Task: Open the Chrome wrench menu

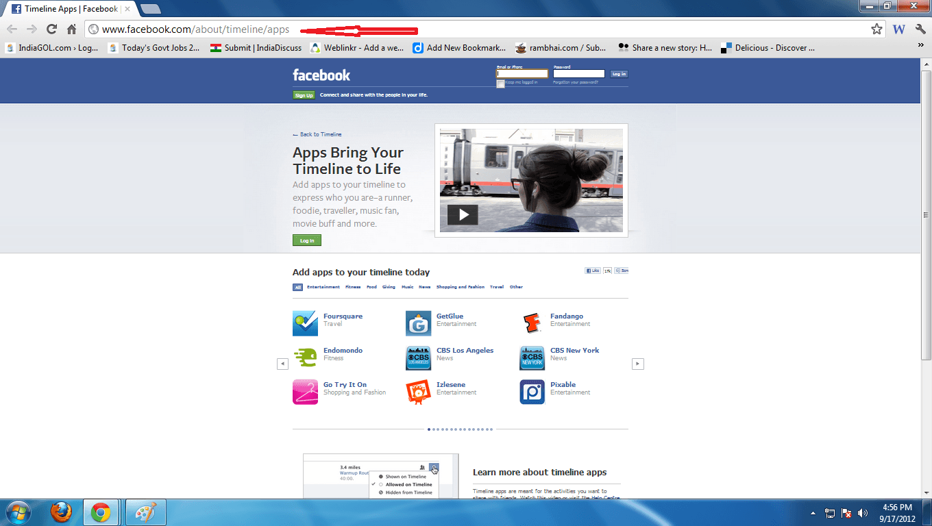Action: [919, 30]
